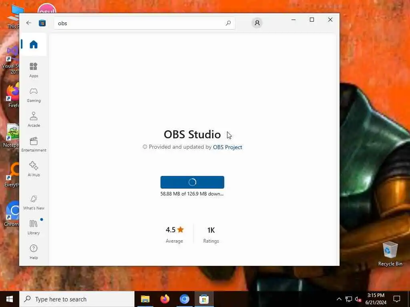Open the AI Hub section

[34, 169]
